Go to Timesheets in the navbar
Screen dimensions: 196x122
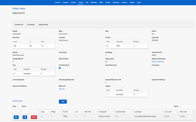pos(116,2)
